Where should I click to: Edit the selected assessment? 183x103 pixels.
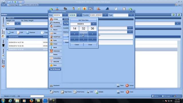[20, 32]
